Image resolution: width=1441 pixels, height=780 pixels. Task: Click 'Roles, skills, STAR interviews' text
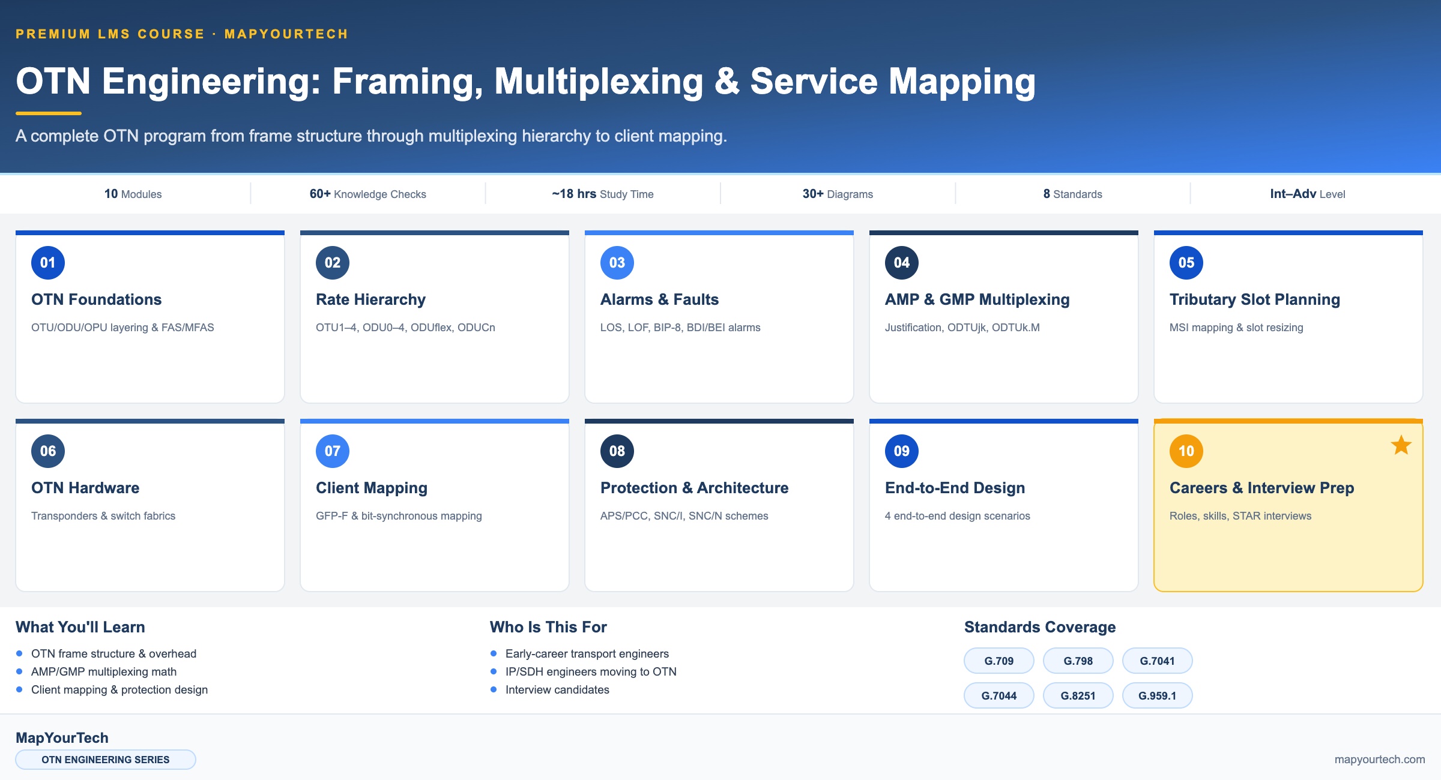(x=1240, y=516)
